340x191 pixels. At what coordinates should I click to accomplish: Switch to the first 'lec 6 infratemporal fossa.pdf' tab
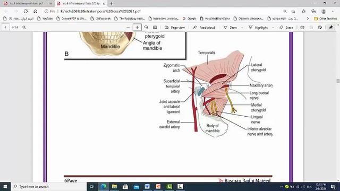pos(27,4)
